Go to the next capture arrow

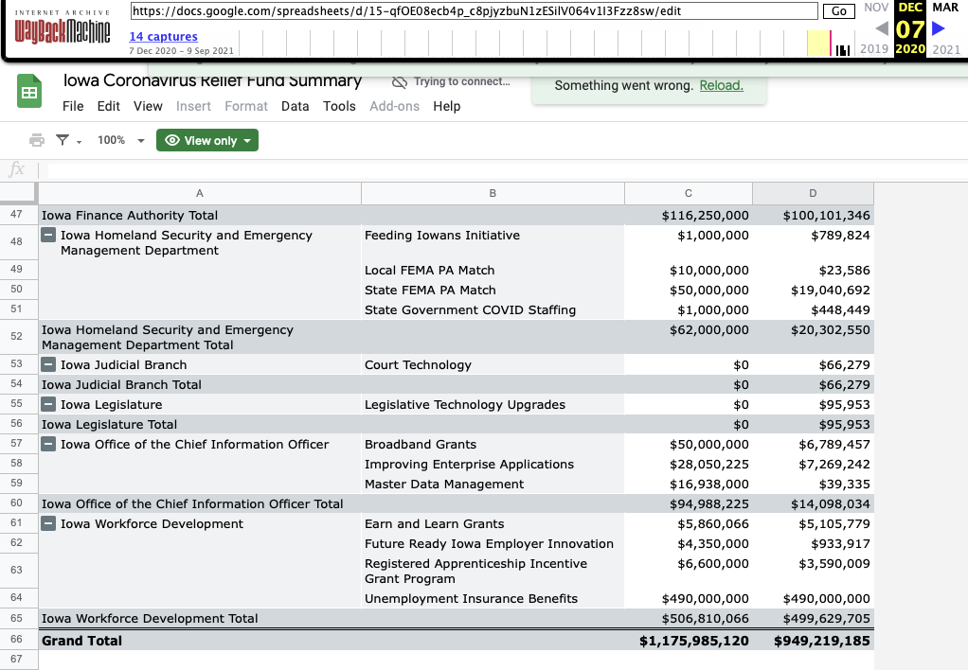tap(939, 28)
